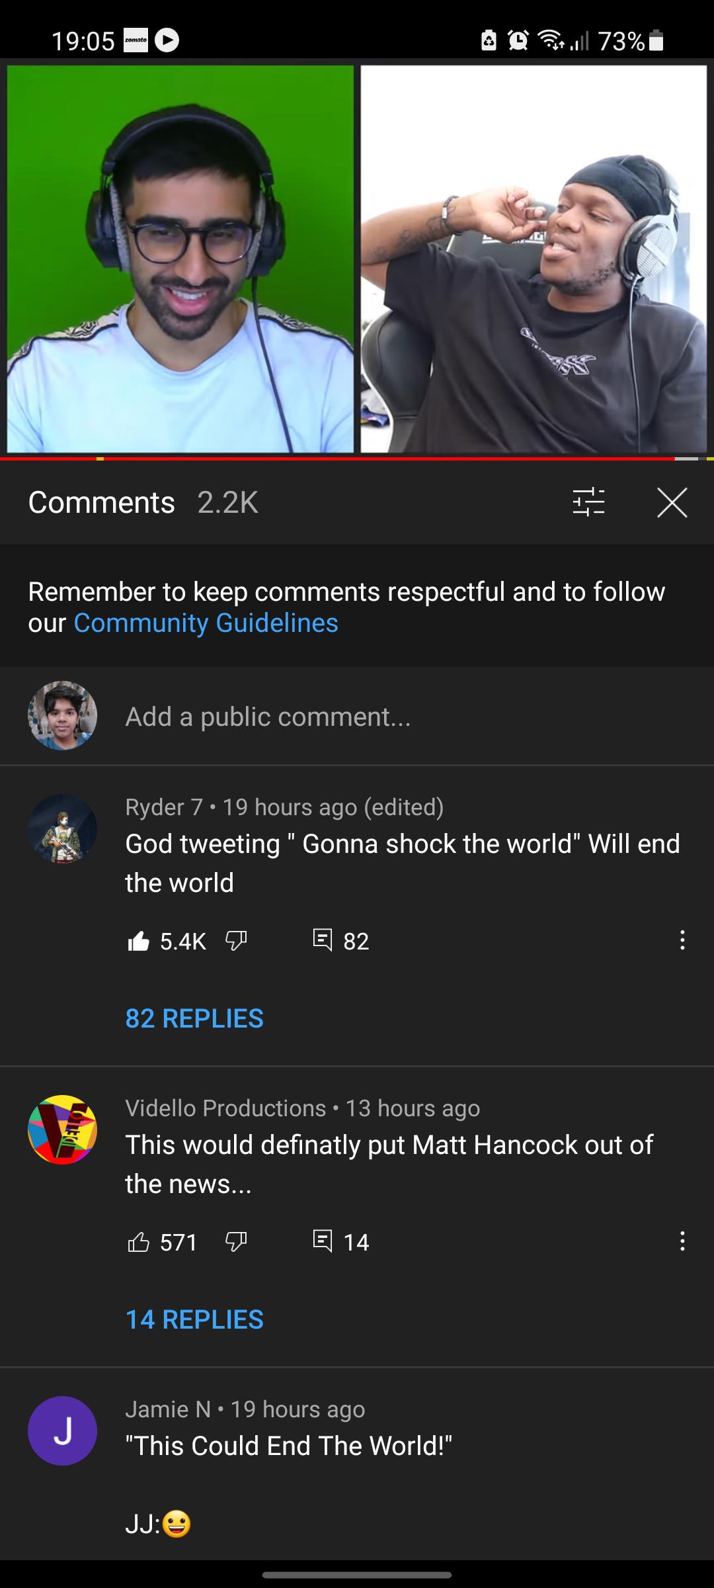Open Vidello Productions' channel avatar
Viewport: 714px width, 1588px height.
[62, 1129]
